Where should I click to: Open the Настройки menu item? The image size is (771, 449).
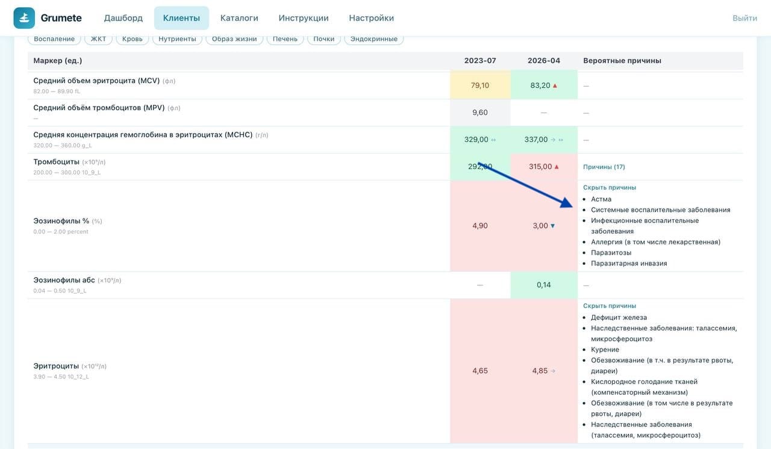pyautogui.click(x=372, y=18)
